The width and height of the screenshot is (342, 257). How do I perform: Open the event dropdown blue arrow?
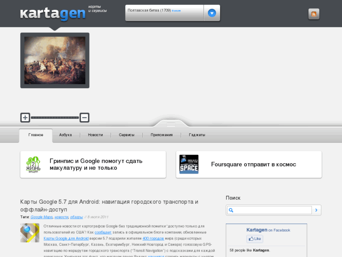point(212,13)
